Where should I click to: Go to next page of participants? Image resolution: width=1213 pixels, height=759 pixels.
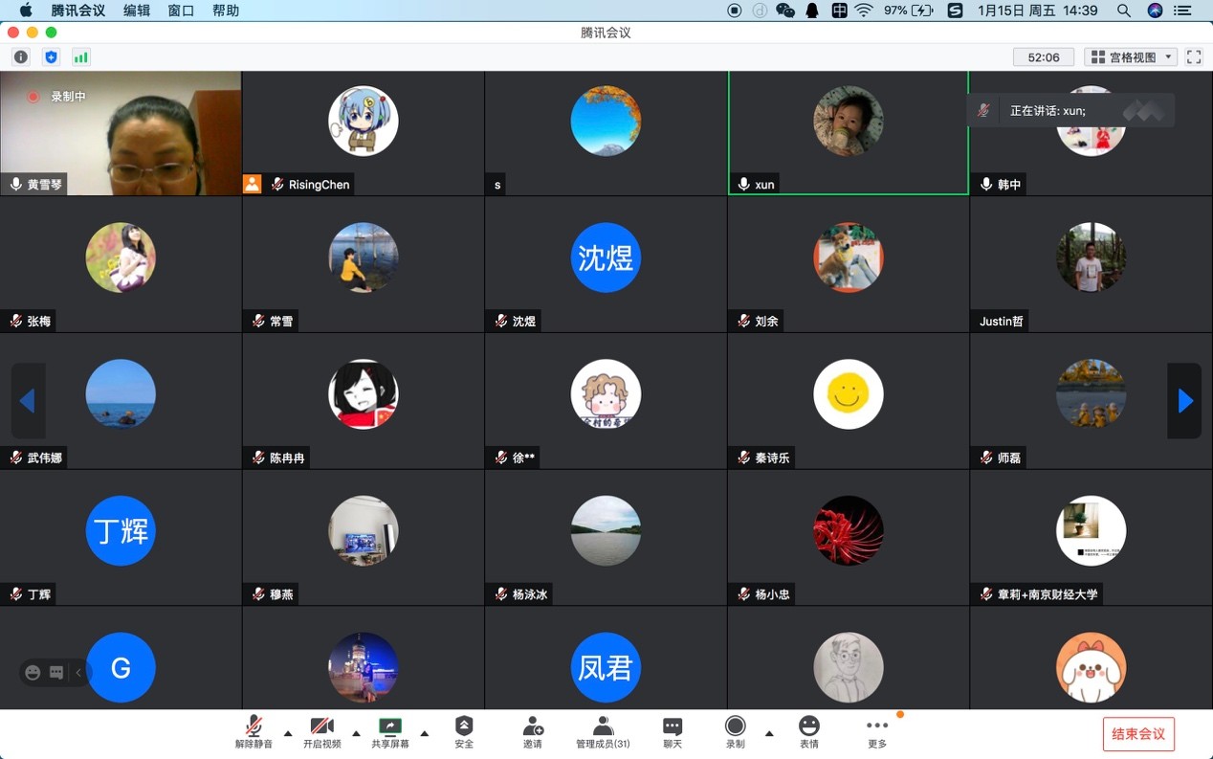(1184, 401)
